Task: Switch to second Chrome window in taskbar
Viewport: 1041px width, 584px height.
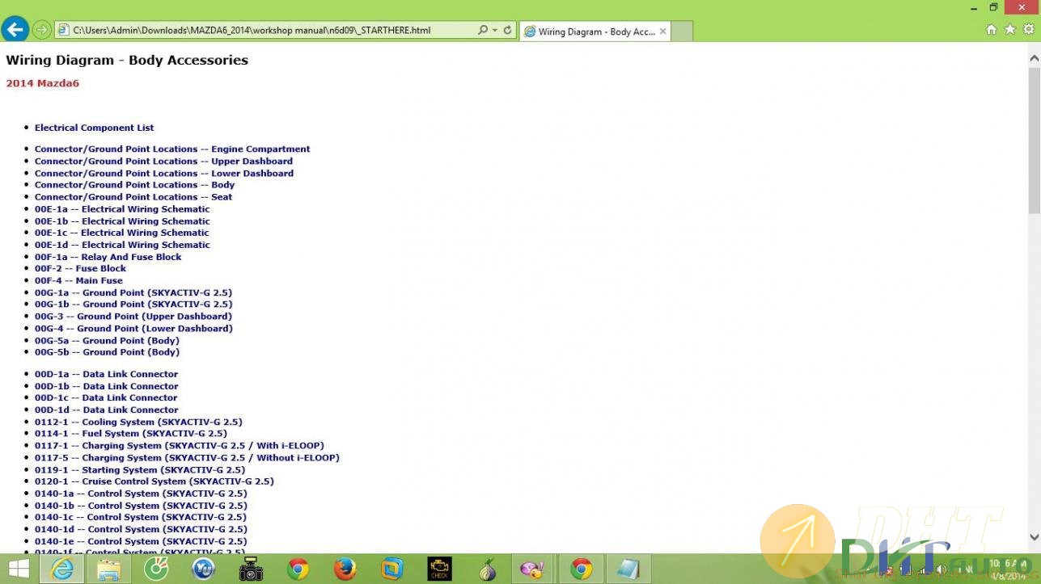Action: [582, 569]
